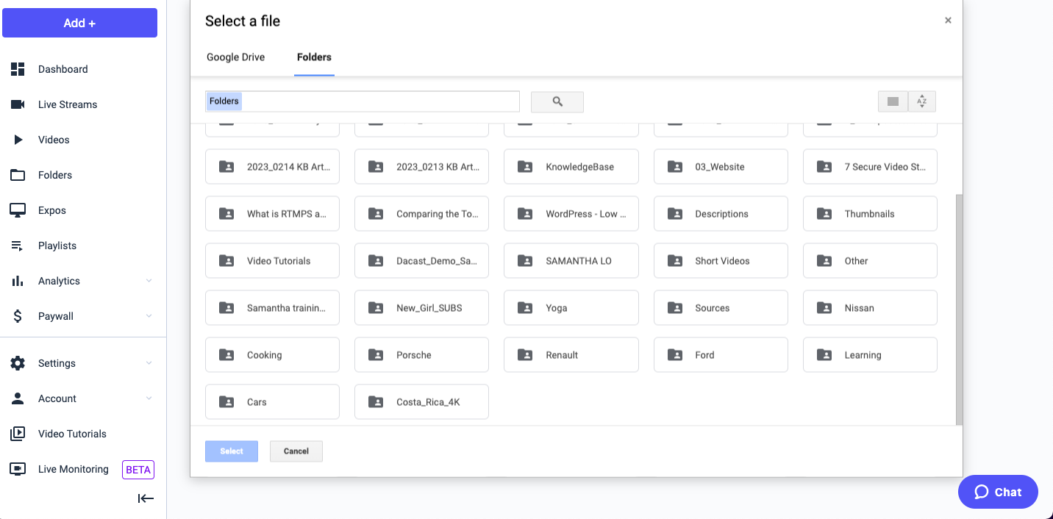Select the KnowledgeBase folder
The height and width of the screenshot is (519, 1053).
tap(571, 167)
